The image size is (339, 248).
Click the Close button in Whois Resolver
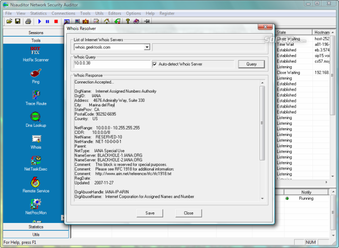(189, 213)
